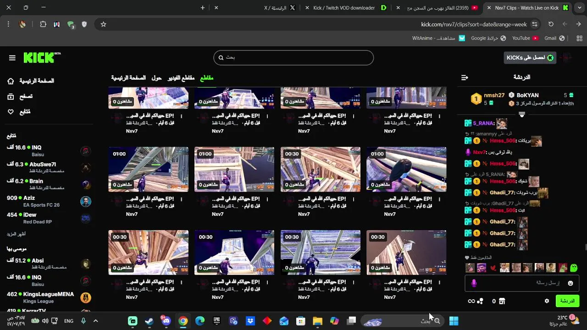Open WitAnime bookmark
Image resolution: width=587 pixels, height=330 pixels.
point(439,38)
